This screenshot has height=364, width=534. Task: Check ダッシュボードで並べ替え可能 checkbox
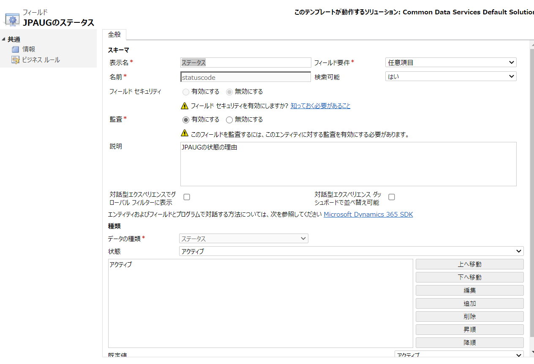pyautogui.click(x=392, y=197)
